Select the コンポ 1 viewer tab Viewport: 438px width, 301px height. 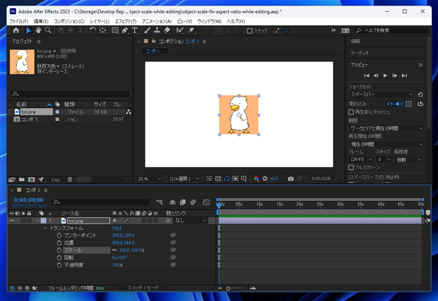point(155,51)
